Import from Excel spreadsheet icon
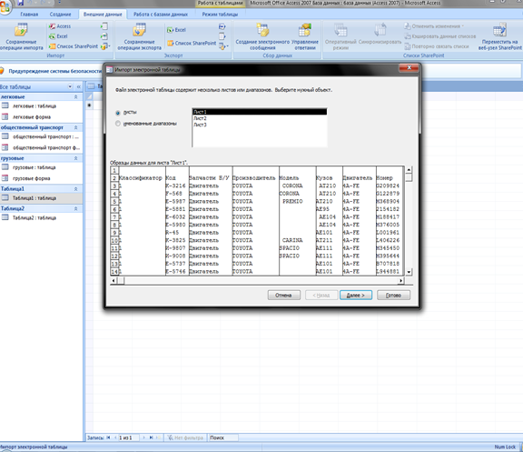This screenshot has width=523, height=452. pyautogui.click(x=53, y=36)
